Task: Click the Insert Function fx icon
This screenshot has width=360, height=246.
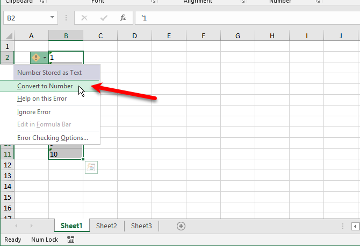Action: tap(123, 18)
